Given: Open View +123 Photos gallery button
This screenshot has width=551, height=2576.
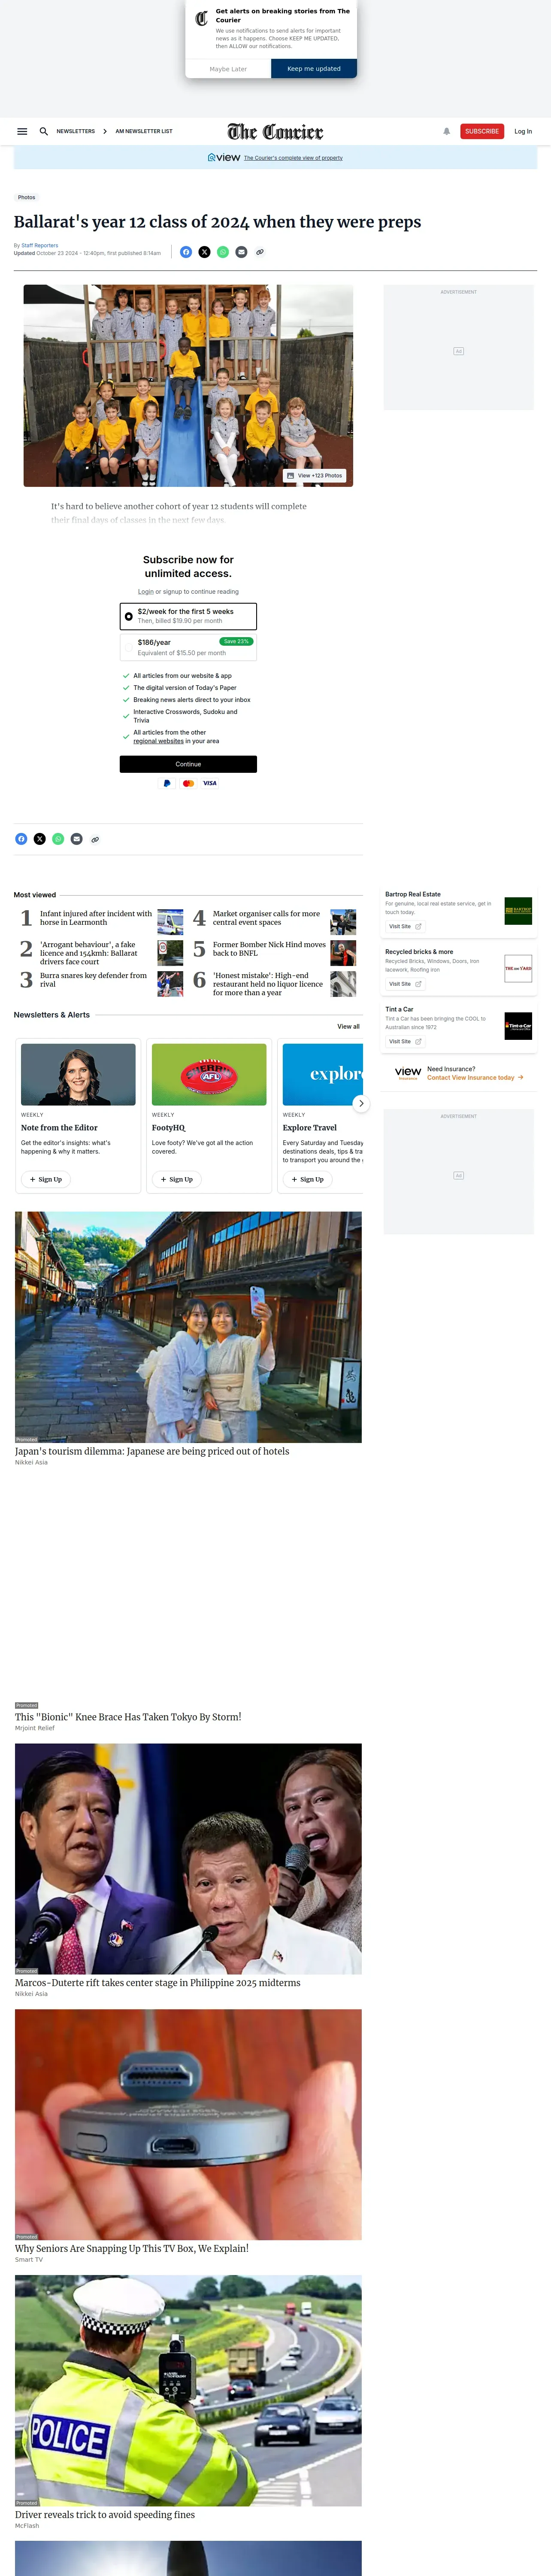Looking at the screenshot, I should tap(314, 476).
